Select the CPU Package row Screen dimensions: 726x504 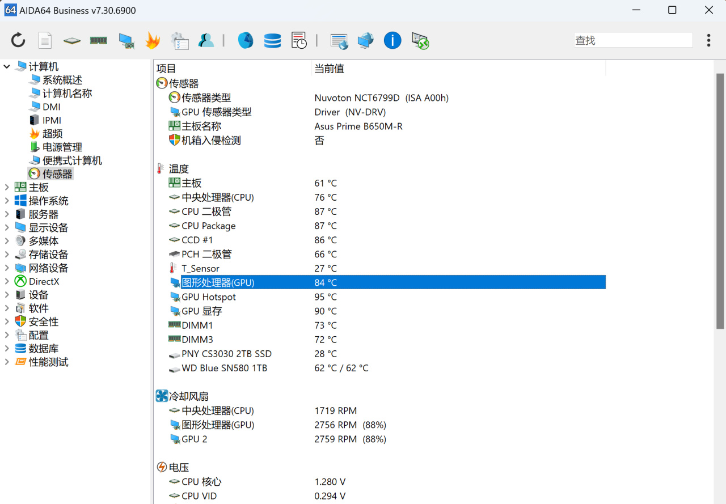point(380,226)
